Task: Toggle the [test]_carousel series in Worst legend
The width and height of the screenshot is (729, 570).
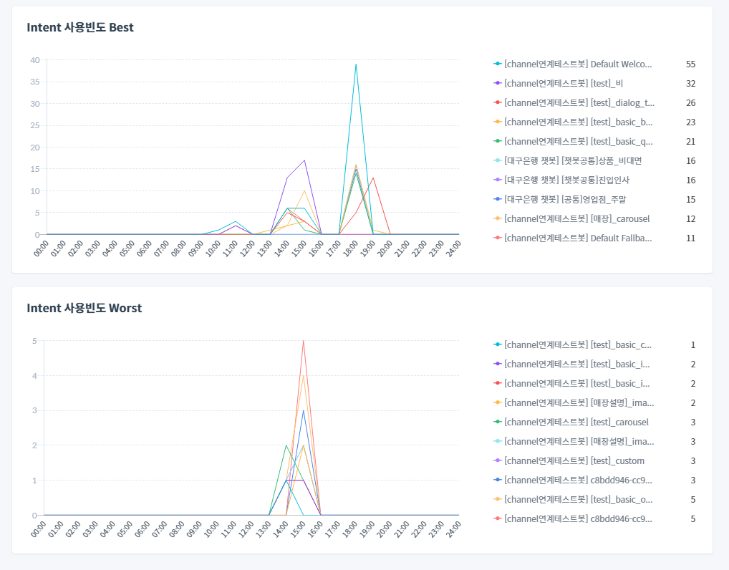Action: (x=576, y=422)
